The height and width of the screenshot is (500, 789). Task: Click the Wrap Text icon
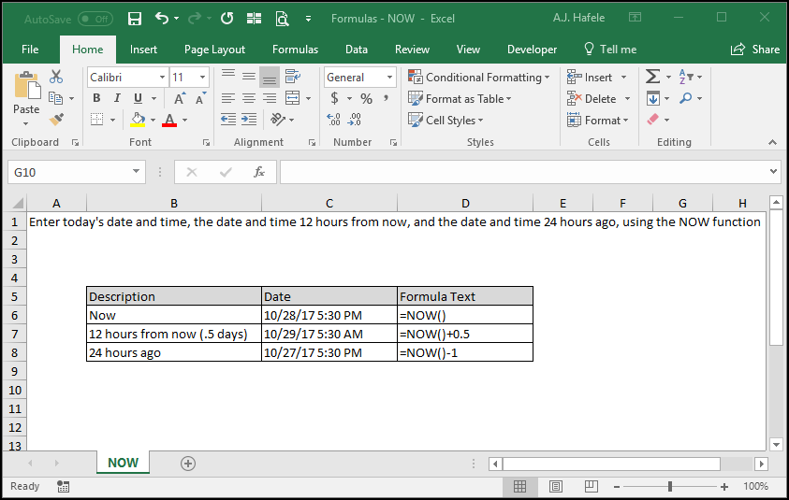[292, 77]
